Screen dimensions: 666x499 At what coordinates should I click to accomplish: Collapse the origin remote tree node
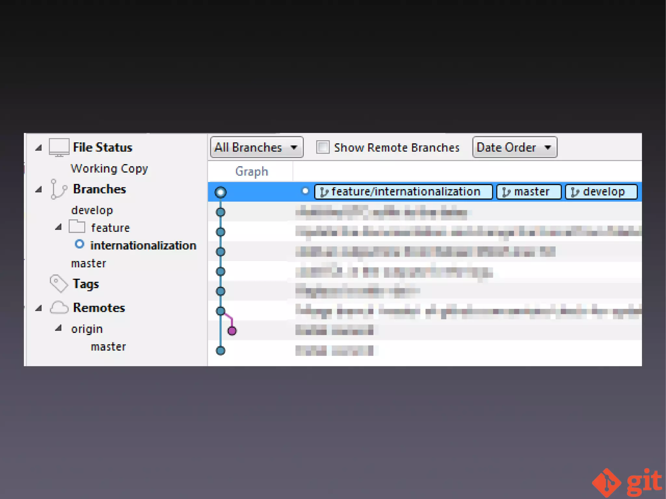[x=59, y=328]
